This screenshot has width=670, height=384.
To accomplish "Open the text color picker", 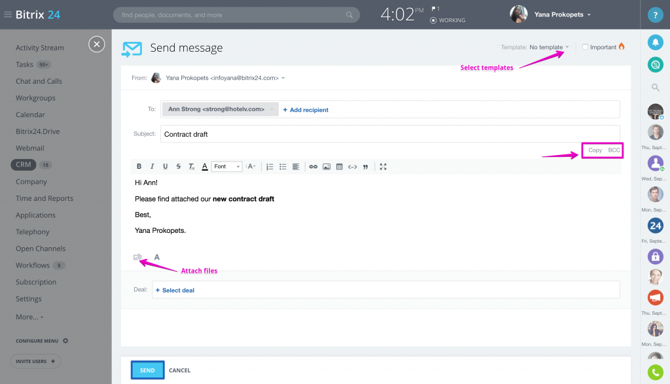I will tap(205, 167).
